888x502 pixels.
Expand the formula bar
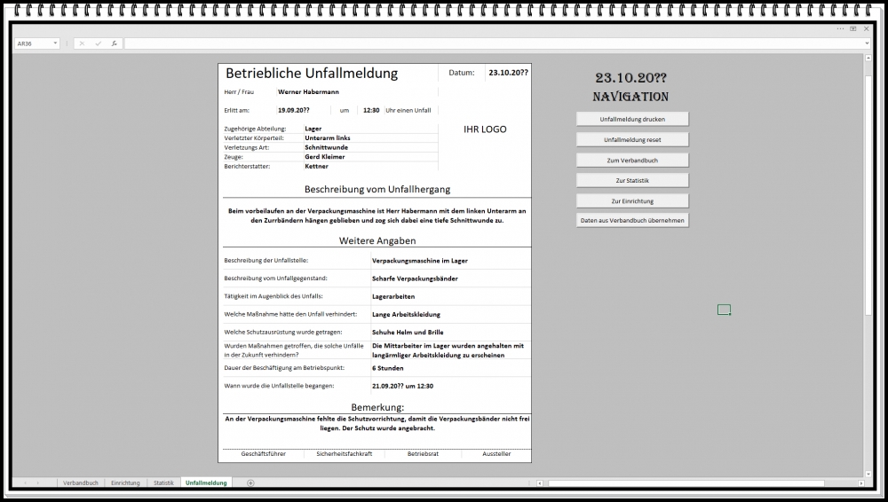(866, 43)
